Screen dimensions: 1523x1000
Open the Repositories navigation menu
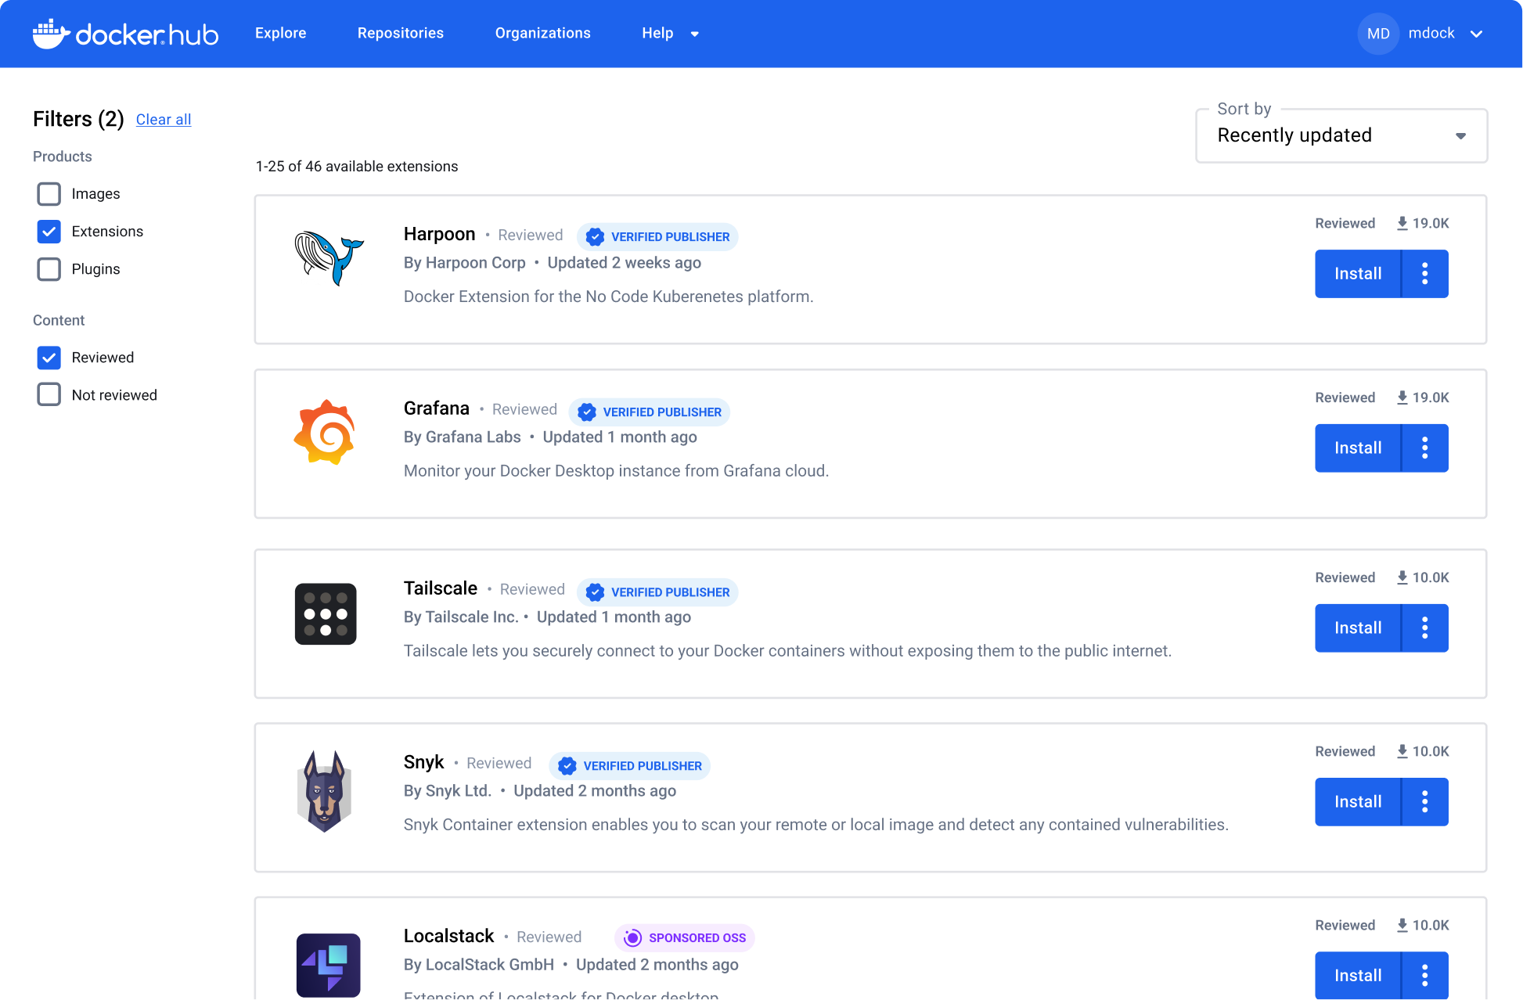[399, 34]
